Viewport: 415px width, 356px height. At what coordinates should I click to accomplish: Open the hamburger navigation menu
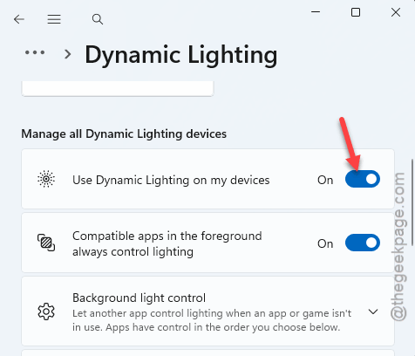coord(54,19)
